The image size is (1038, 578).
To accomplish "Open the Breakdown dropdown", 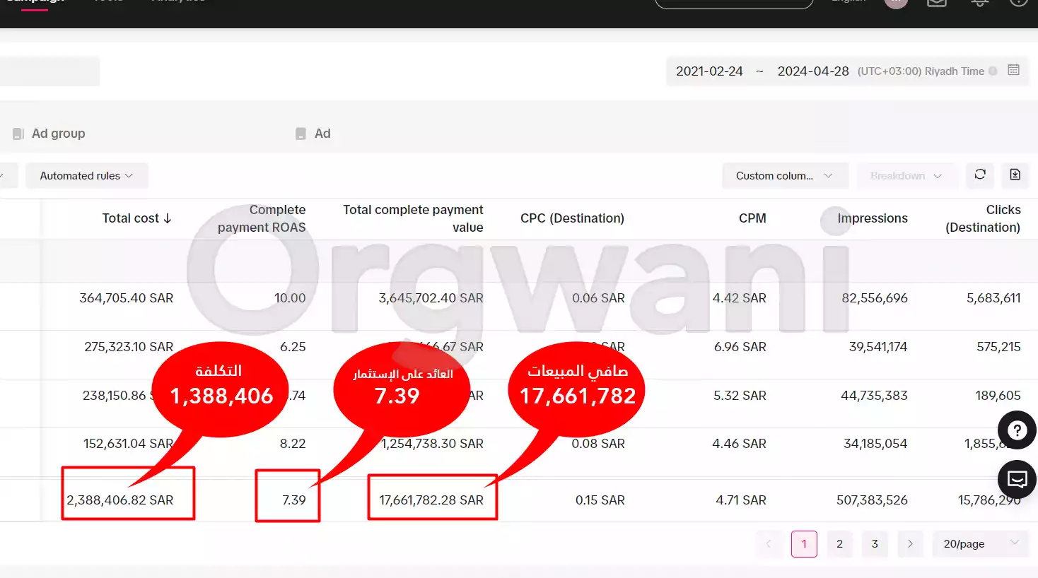I will [x=906, y=175].
